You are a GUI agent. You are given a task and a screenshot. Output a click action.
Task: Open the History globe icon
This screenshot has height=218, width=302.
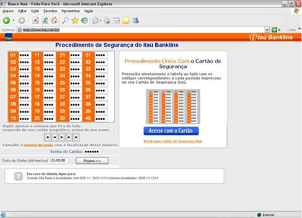(84, 21)
